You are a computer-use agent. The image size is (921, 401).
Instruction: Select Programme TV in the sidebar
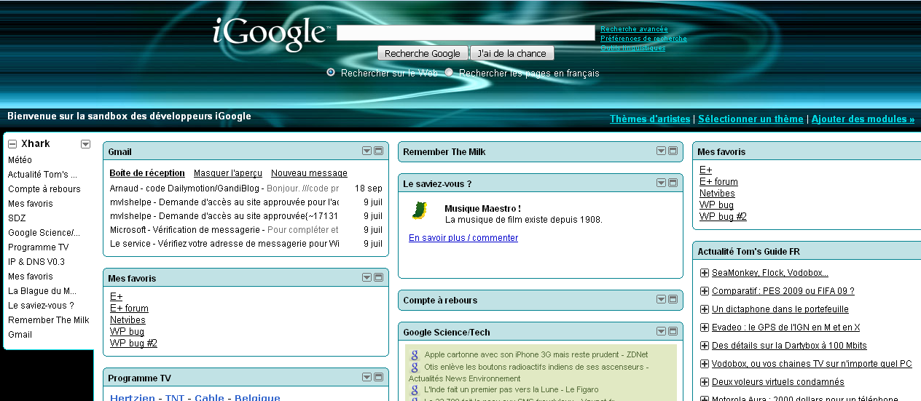coord(38,247)
